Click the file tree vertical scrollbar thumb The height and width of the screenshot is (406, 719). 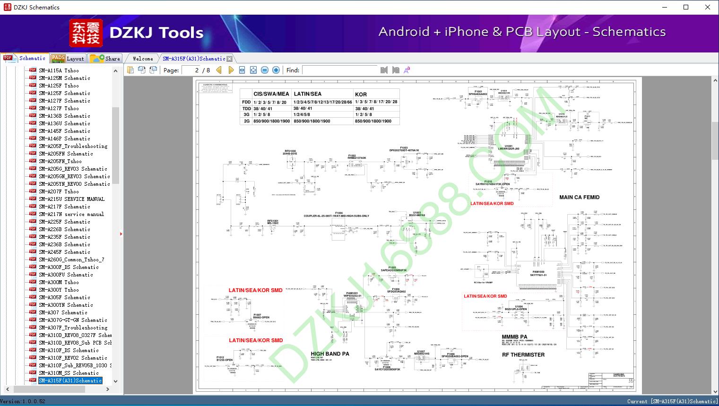click(x=115, y=146)
